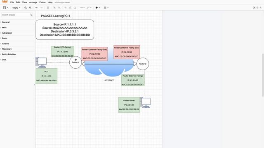Expand the Basic shapes section
264x148 pixels.
[17, 38]
